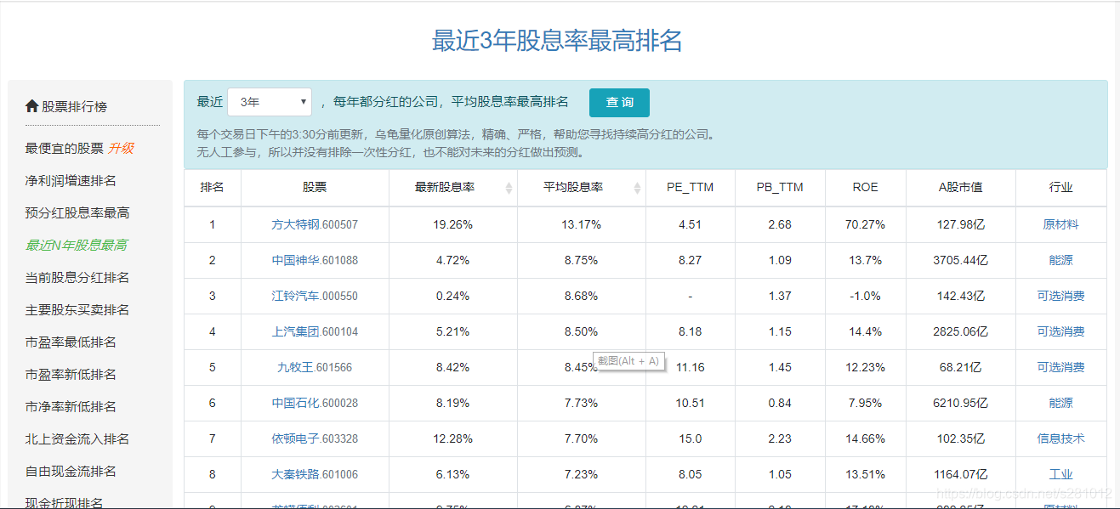The height and width of the screenshot is (509, 1120).
Task: Click the PE_TTM column header
Action: click(691, 187)
